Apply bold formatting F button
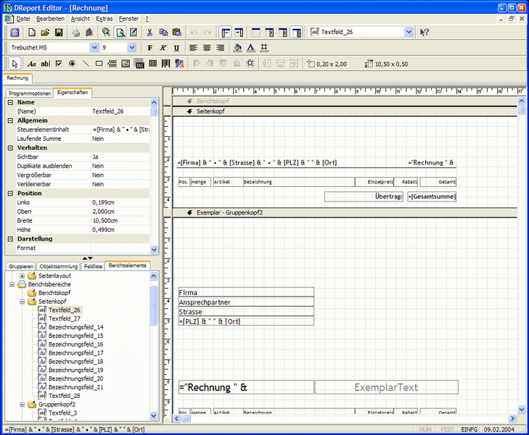This screenshot has width=529, height=435. point(149,48)
